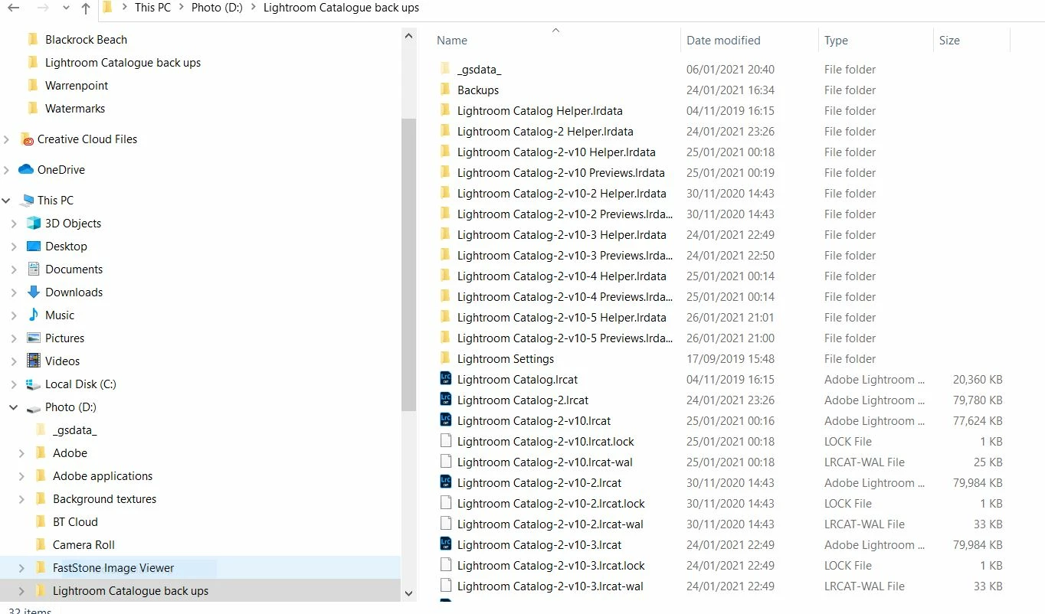Select Lightroom Catalog-2-v10-4 Helper.lrdata folder
Image resolution: width=1045 pixels, height=614 pixels.
click(562, 276)
